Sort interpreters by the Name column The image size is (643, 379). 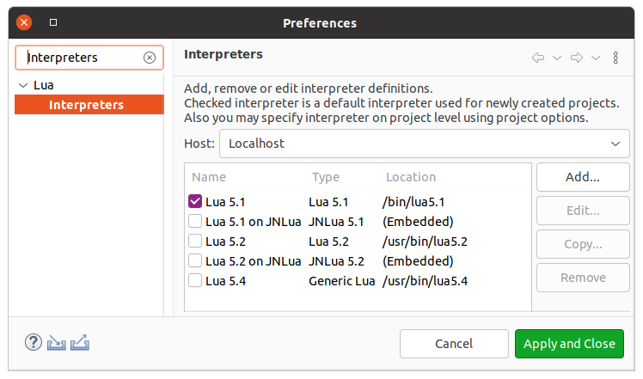coord(245,177)
